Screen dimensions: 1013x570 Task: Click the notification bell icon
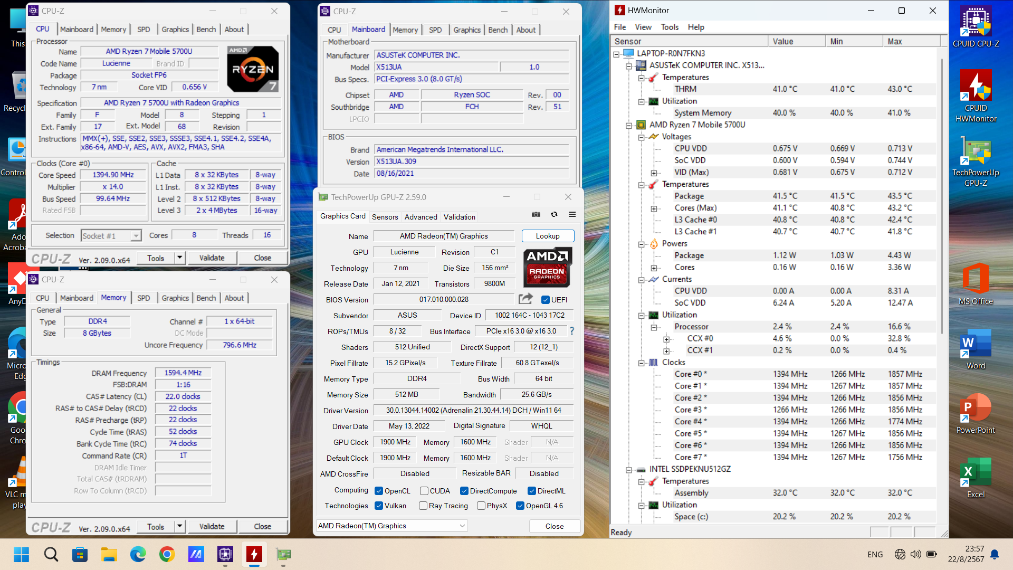click(995, 554)
